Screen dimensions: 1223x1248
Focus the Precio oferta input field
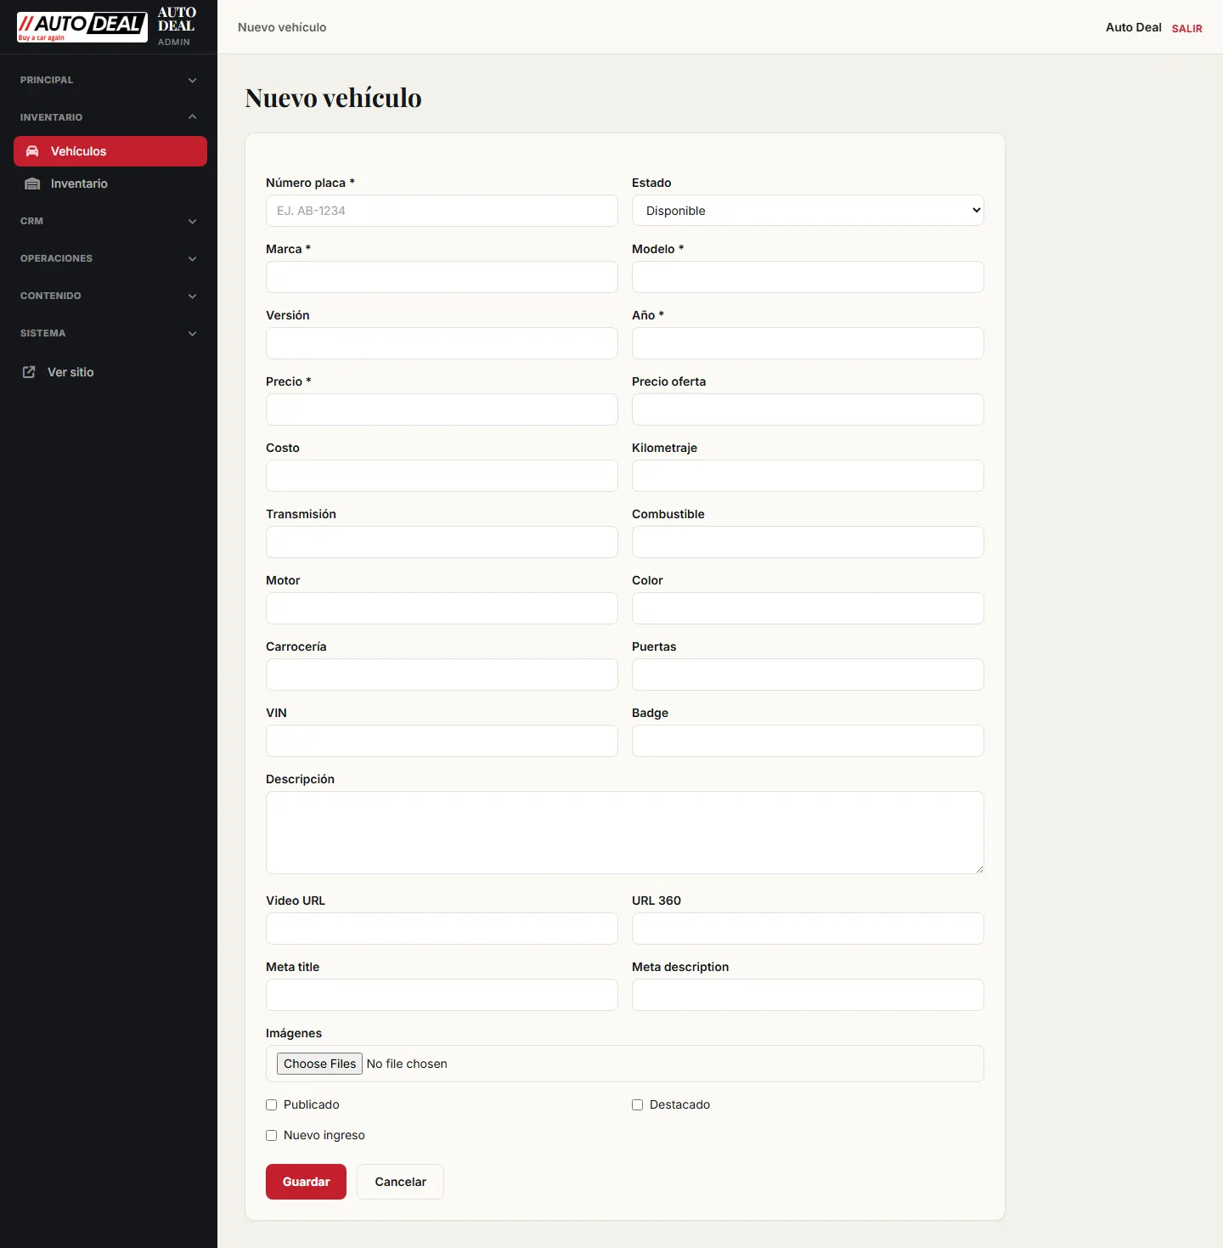(808, 409)
